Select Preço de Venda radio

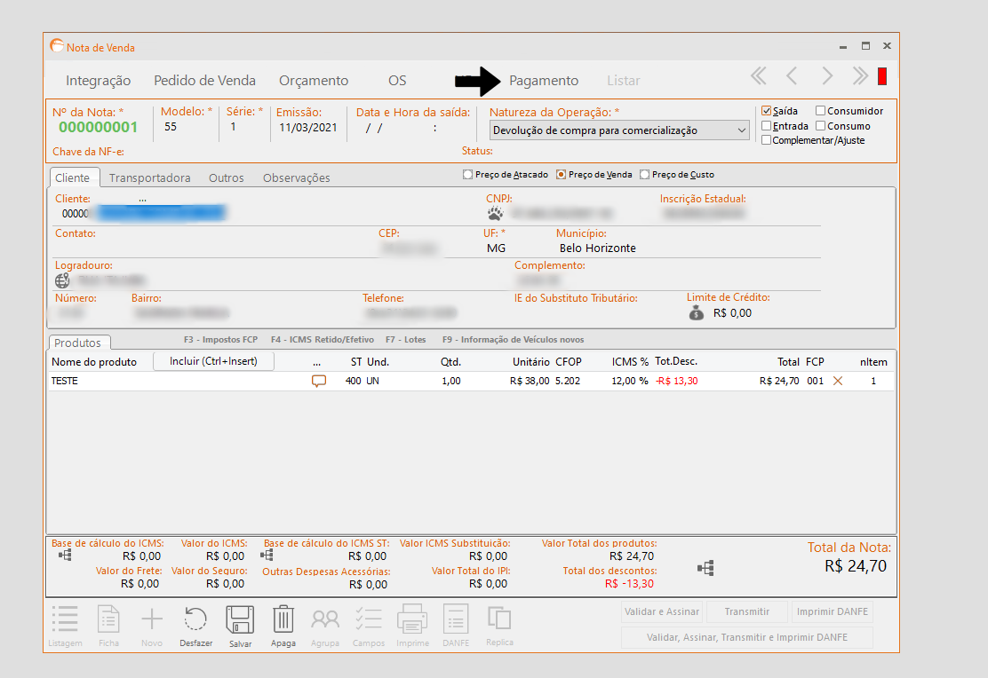click(561, 174)
